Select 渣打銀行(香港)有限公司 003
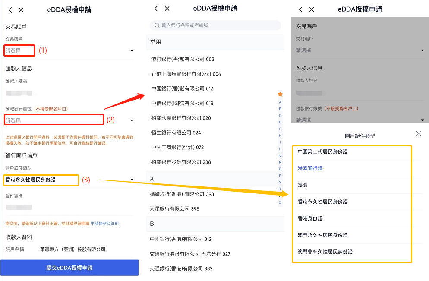The height and width of the screenshot is (281, 429). click(183, 59)
